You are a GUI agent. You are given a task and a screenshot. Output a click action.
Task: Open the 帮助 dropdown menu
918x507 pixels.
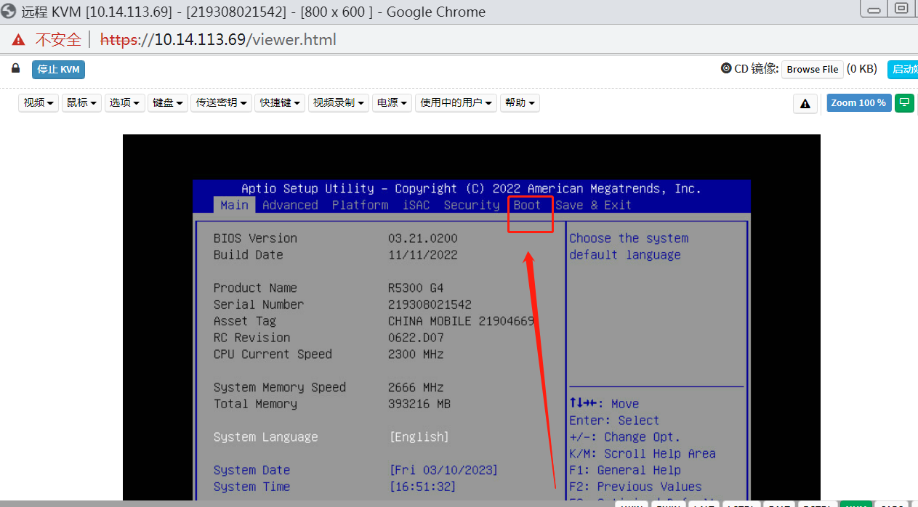[x=520, y=102]
